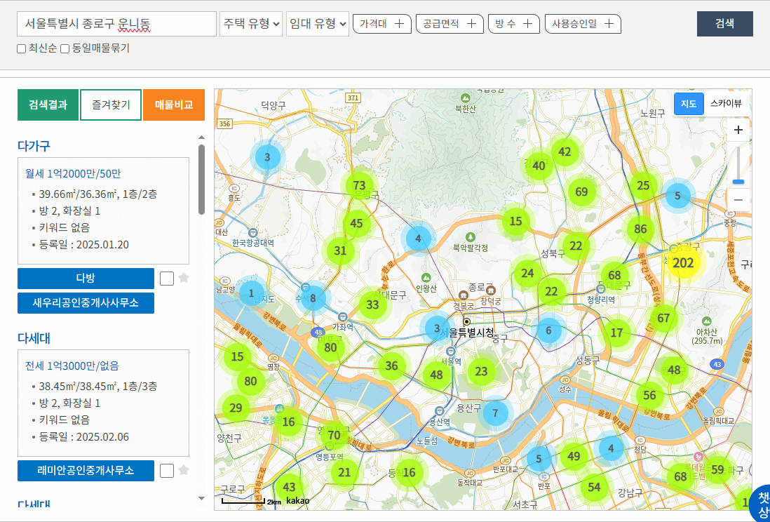
Task: Favorite the 다가구 listing with star icon
Action: tap(184, 279)
